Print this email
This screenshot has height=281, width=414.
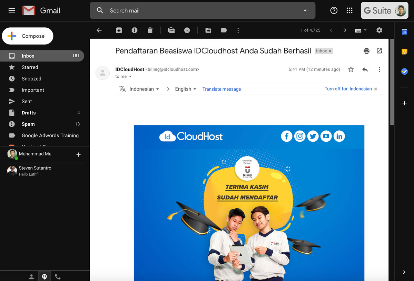366,51
